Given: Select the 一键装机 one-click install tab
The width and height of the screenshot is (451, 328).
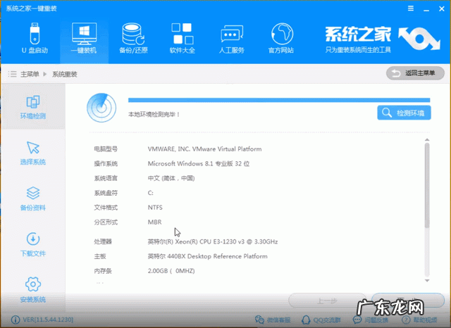Looking at the screenshot, I should [x=84, y=38].
